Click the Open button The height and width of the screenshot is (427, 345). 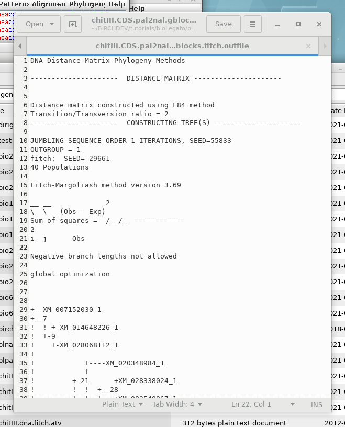click(x=35, y=24)
